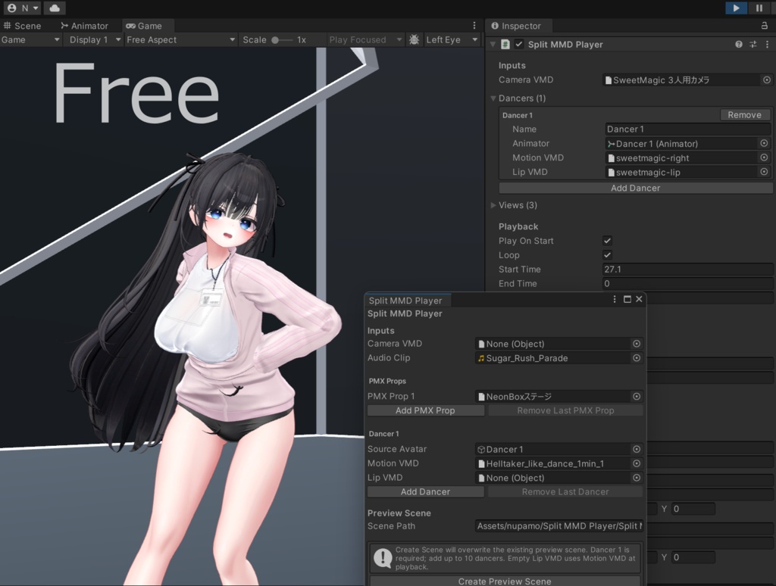The height and width of the screenshot is (586, 776).
Task: Open the component three-dot context menu
Action: tap(767, 45)
